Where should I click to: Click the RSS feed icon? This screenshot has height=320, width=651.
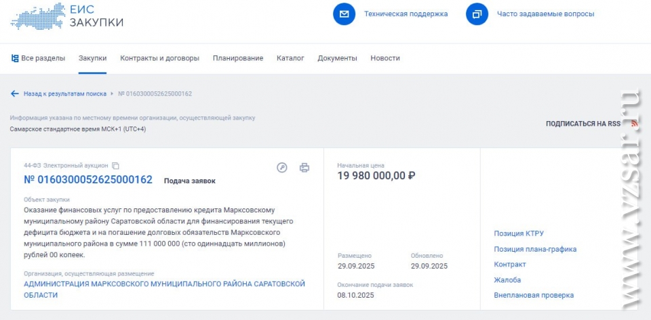click(x=634, y=124)
